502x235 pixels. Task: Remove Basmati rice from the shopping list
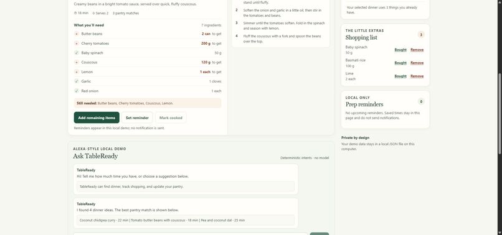(x=417, y=63)
